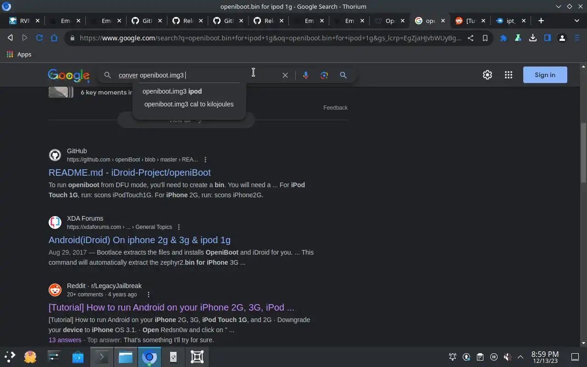The height and width of the screenshot is (367, 587).
Task: Open the browser profile menu
Action: click(562, 38)
